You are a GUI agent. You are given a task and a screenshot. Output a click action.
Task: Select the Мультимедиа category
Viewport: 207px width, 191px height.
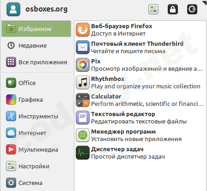tap(37, 149)
